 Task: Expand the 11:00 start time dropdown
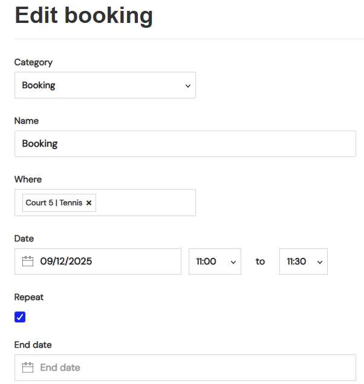(x=215, y=261)
